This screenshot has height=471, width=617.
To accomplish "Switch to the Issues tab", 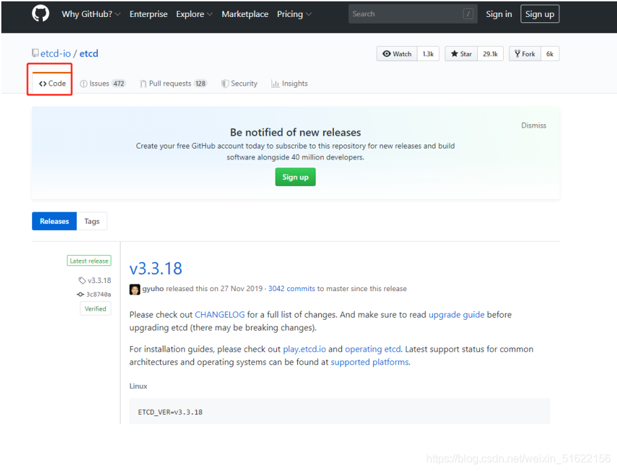I will click(102, 83).
